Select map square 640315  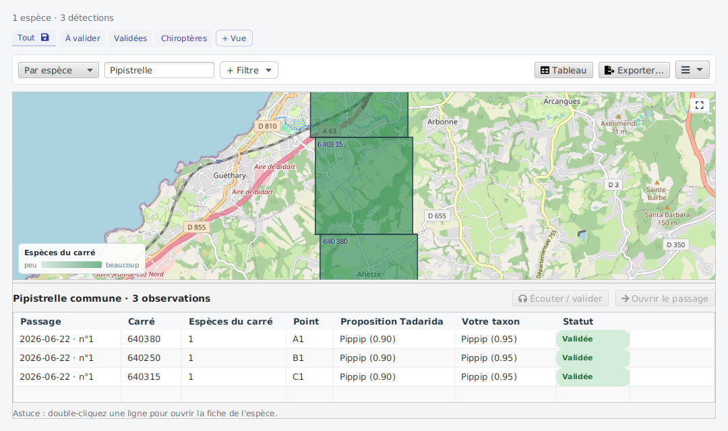click(364, 186)
